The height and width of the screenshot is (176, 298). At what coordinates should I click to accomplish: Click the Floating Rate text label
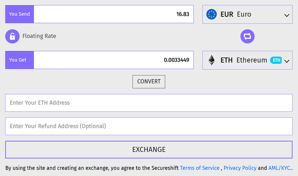[x=39, y=36]
